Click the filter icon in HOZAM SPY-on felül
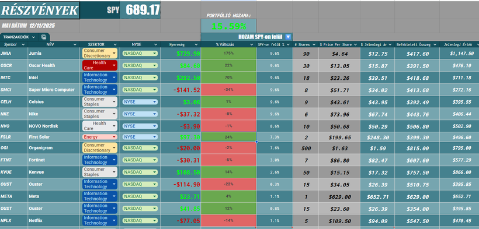479x229 pixels. point(288,37)
